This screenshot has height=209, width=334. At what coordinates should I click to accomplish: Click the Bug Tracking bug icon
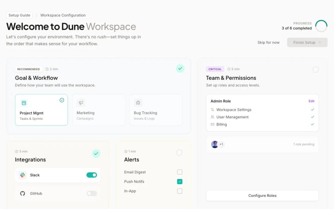pyautogui.click(x=138, y=103)
